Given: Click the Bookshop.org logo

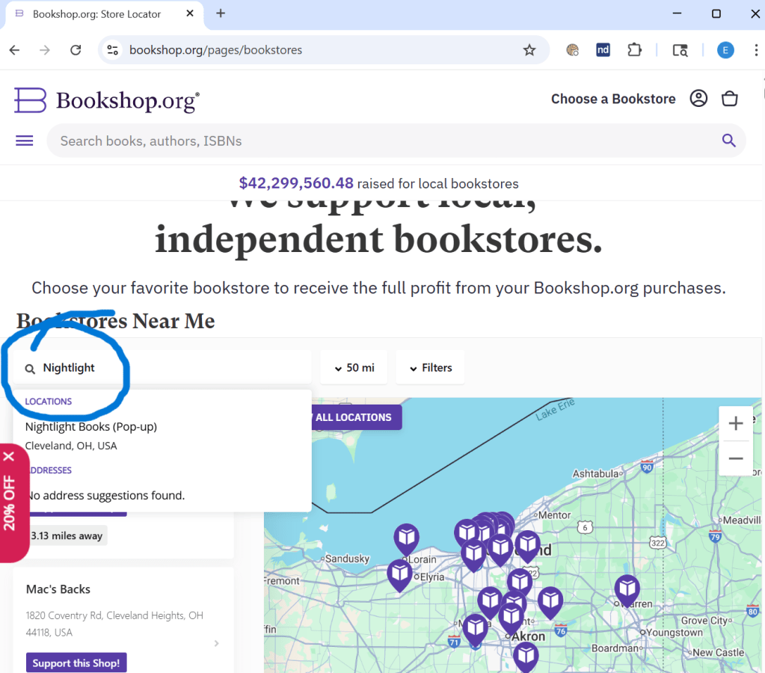Looking at the screenshot, I should tap(107, 99).
